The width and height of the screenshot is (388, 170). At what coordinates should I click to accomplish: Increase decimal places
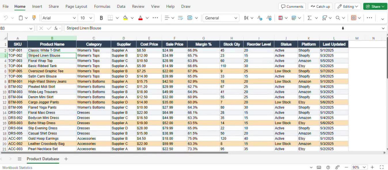(x=269, y=18)
